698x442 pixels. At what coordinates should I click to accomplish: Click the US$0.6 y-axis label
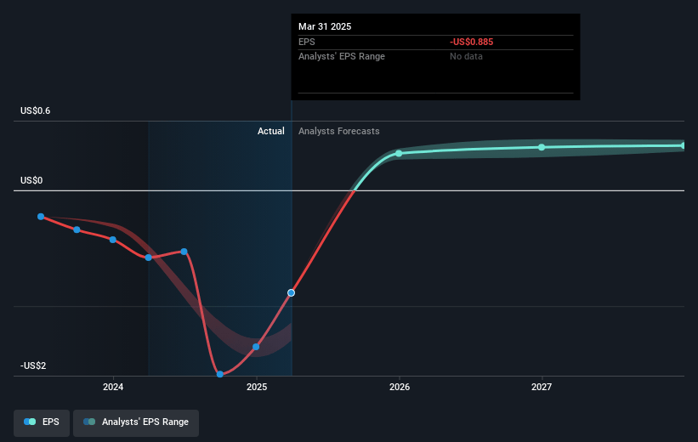(x=38, y=111)
